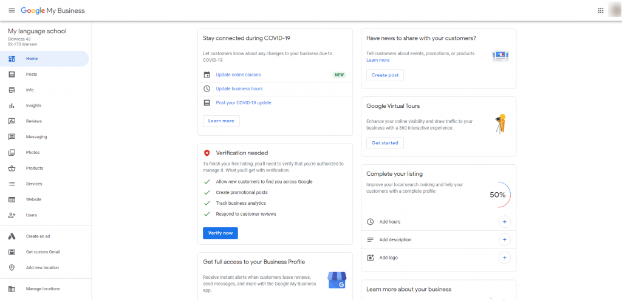Open the Google apps grid
This screenshot has height=300, width=622.
point(601,11)
